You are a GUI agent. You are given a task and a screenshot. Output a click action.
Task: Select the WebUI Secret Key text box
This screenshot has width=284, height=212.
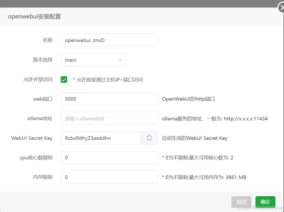coord(101,138)
